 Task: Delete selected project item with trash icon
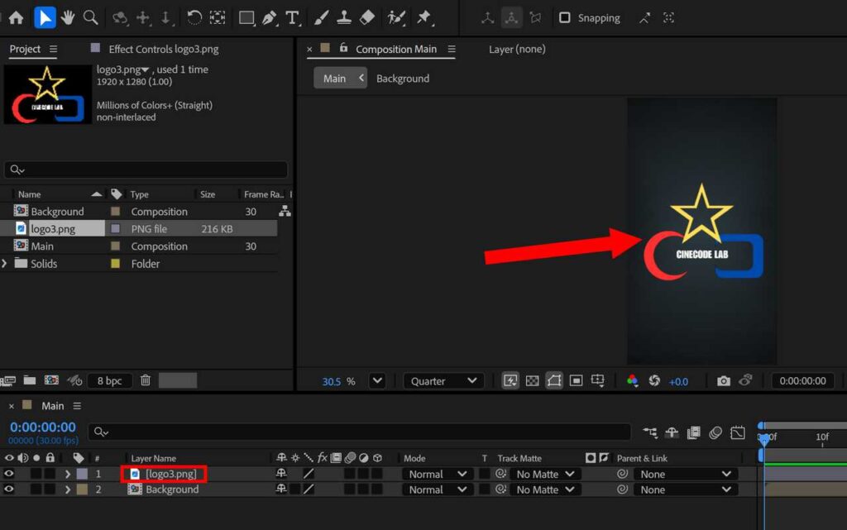[x=146, y=380]
